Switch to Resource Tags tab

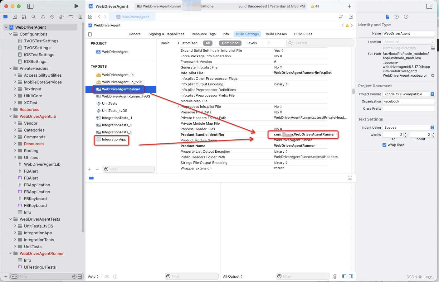(x=203, y=34)
